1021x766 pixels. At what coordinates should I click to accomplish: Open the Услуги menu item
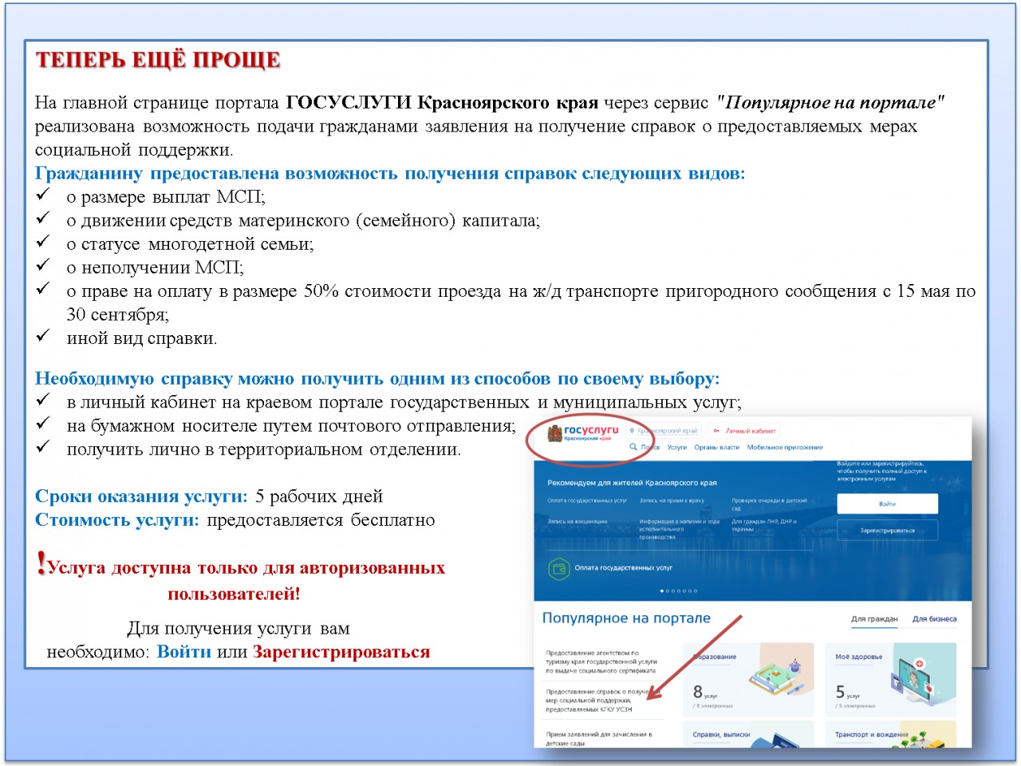(x=677, y=448)
